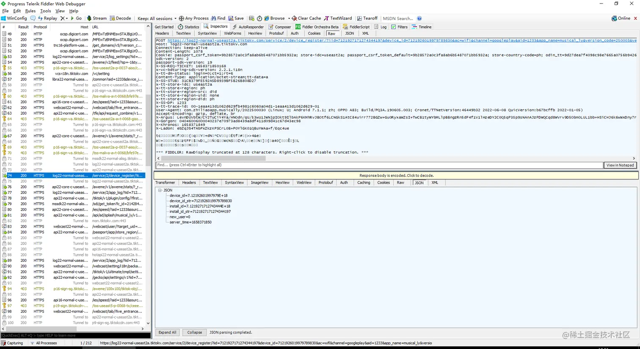Click the request URL hyperlink in Raw view

pos(402,41)
